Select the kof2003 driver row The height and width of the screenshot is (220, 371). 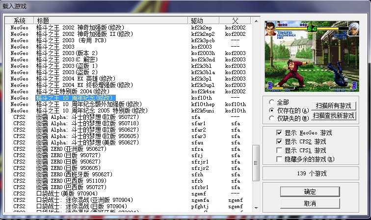click(x=128, y=47)
